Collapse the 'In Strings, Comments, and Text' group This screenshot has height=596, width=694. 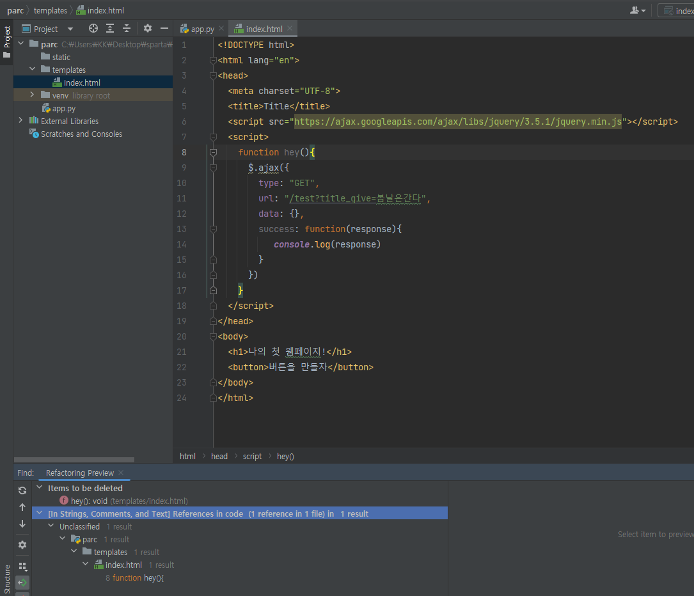point(40,514)
